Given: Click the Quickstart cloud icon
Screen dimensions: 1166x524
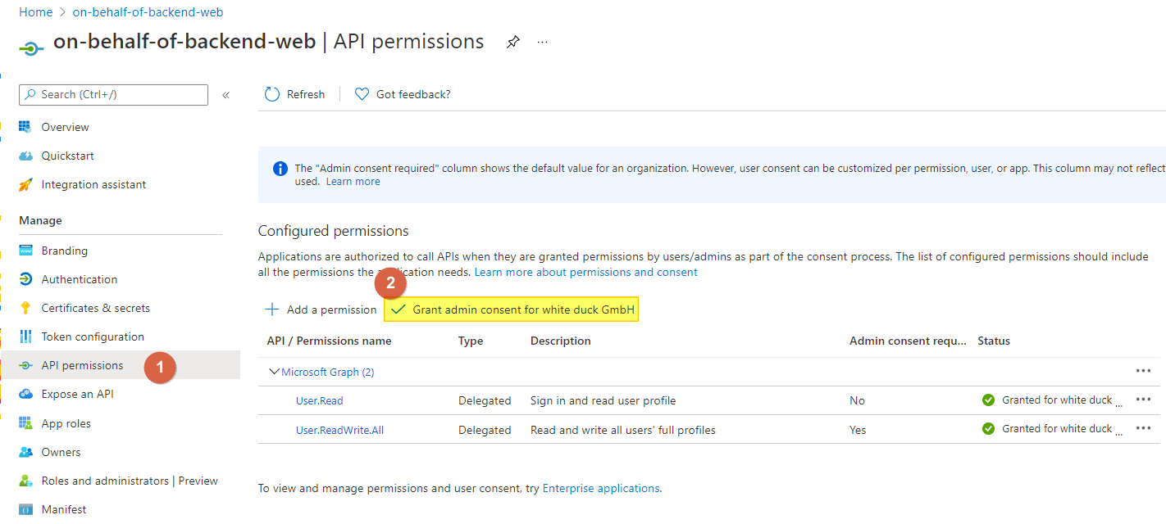Looking at the screenshot, I should [25, 156].
